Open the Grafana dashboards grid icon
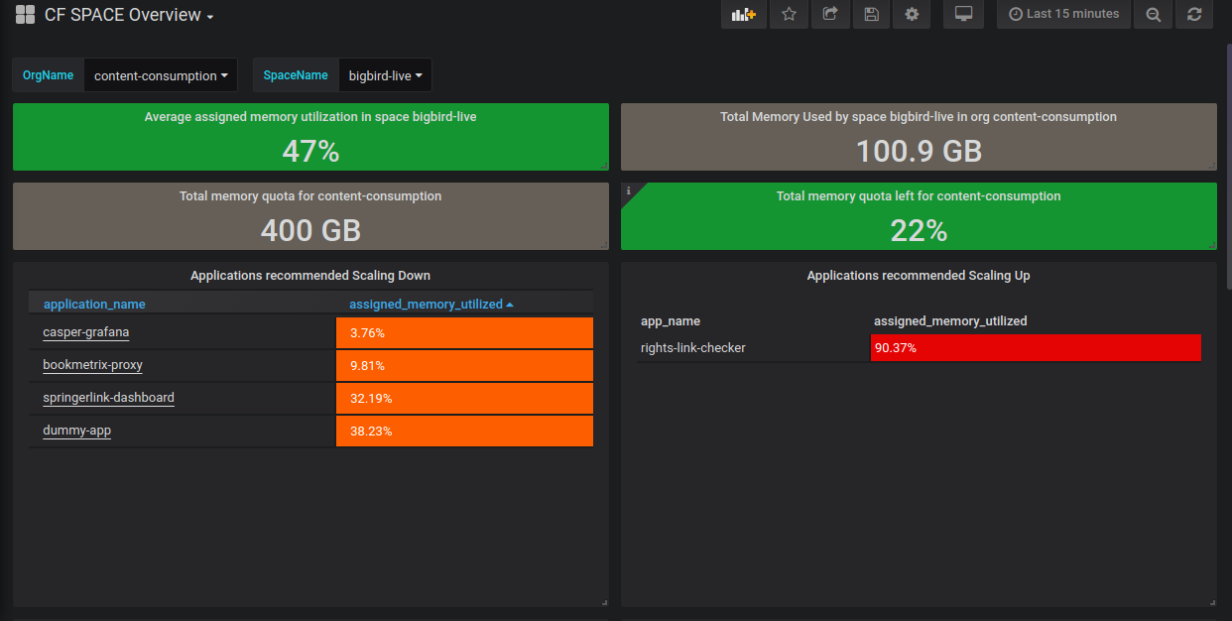This screenshot has height=621, width=1232. (x=26, y=15)
